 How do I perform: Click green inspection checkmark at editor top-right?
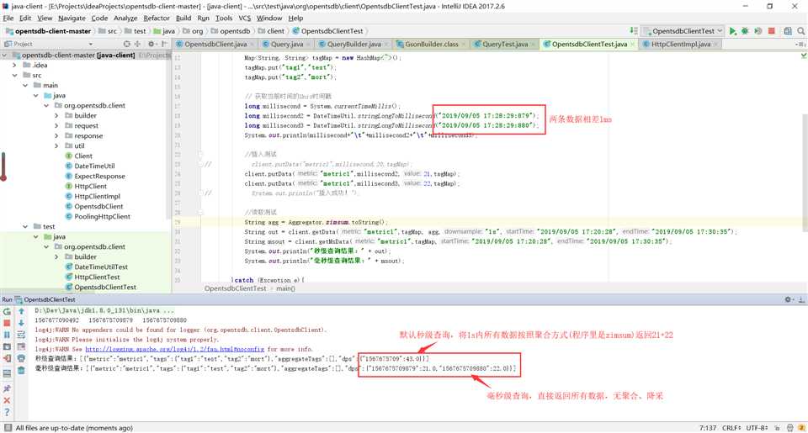tap(803, 55)
